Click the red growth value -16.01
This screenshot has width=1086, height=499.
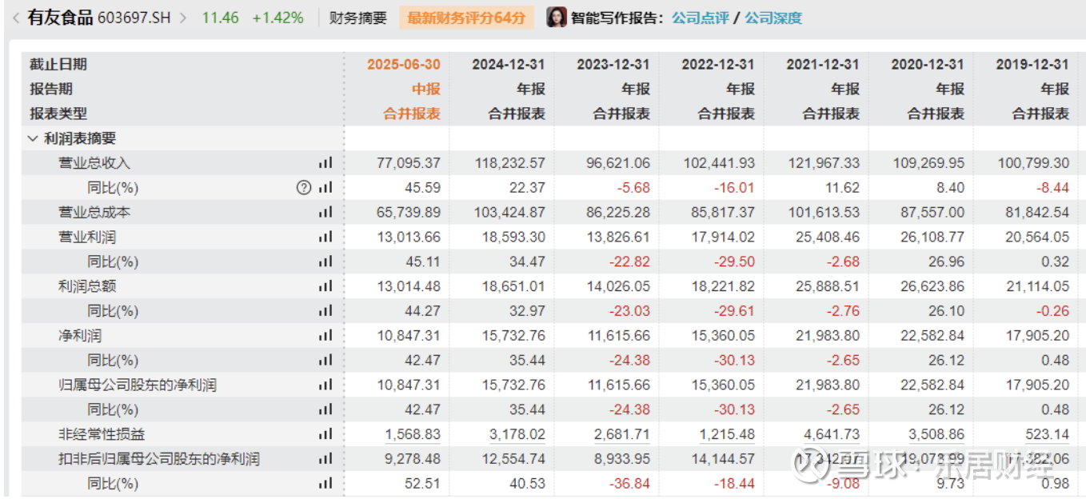(x=735, y=188)
